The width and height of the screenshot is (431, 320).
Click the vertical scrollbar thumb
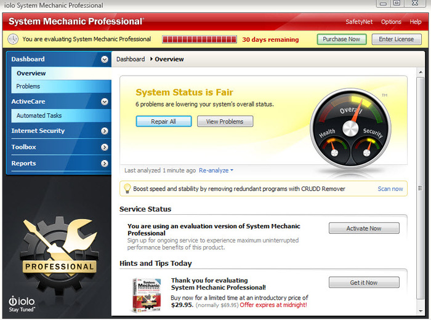420,188
